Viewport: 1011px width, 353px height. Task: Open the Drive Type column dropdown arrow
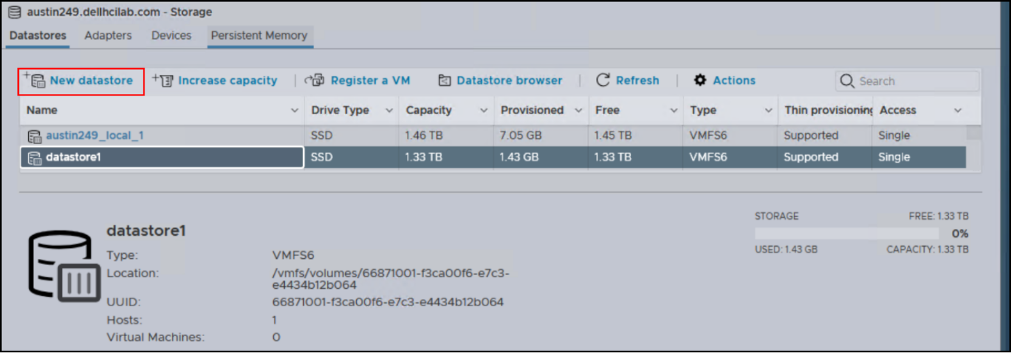click(389, 111)
